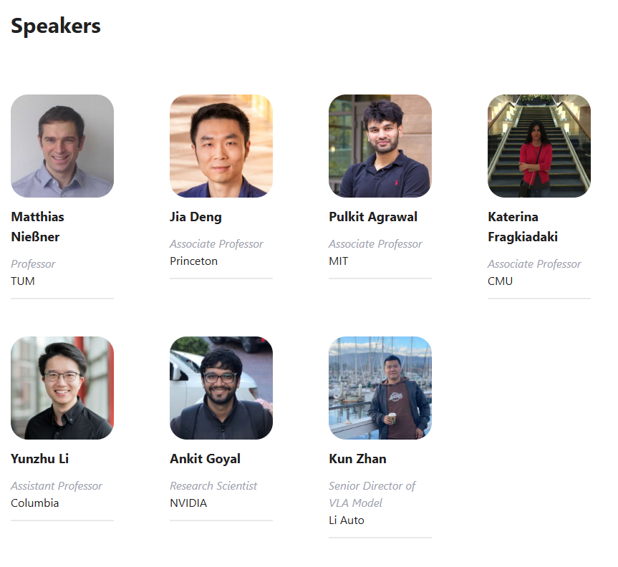
Task: Open the Jia Deng name link
Action: pos(195,216)
